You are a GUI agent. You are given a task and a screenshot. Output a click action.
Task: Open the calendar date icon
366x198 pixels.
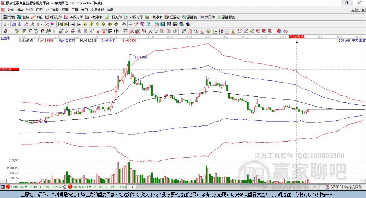(157, 24)
